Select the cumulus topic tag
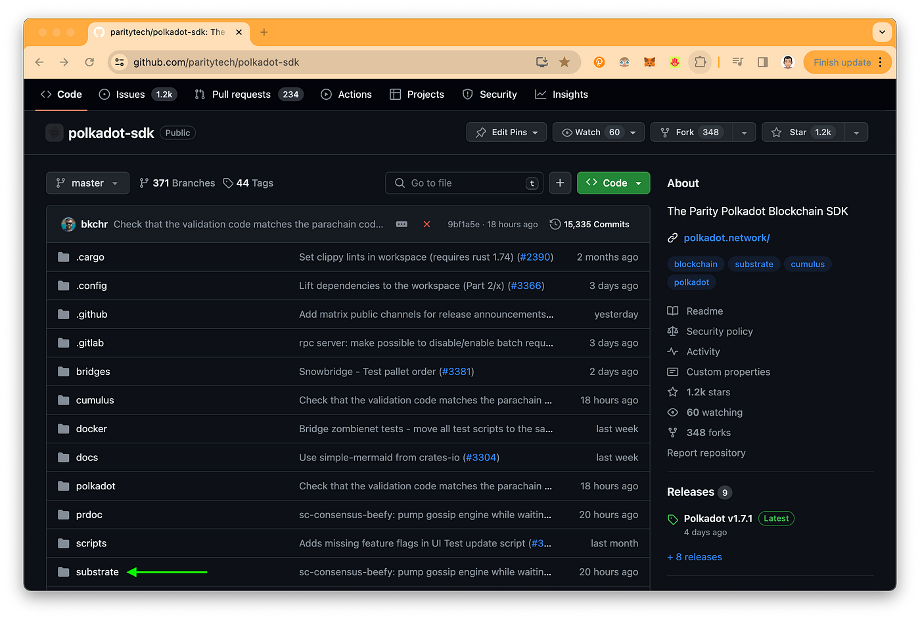This screenshot has width=920, height=620. 808,264
